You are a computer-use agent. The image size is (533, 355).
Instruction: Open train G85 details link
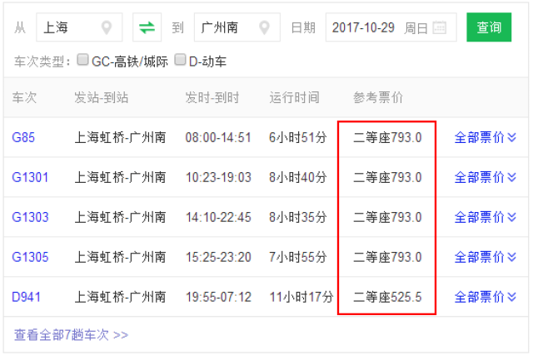[x=23, y=137]
